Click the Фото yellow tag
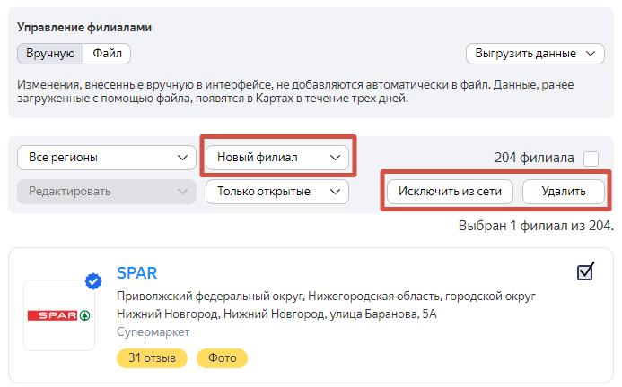This screenshot has width=622, height=387. click(222, 358)
